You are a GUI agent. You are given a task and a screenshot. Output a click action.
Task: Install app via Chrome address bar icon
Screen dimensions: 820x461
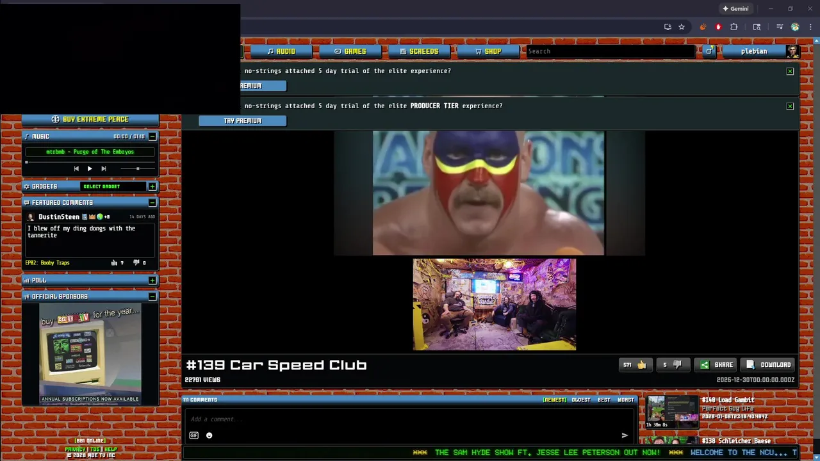click(668, 27)
